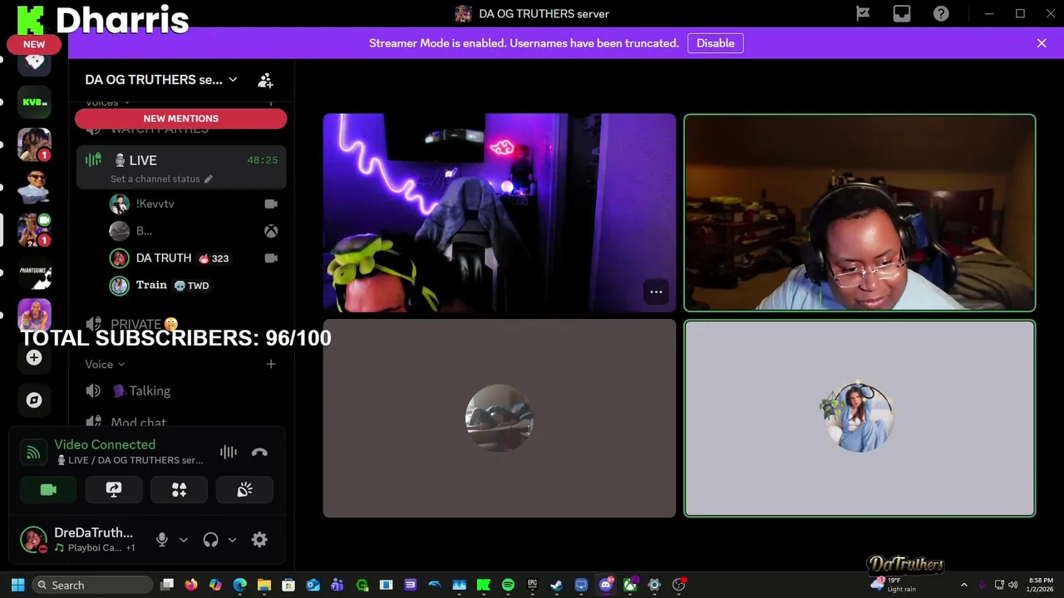1064x598 pixels.
Task: Click the camera icon beside DA TRUTH
Action: (x=271, y=258)
